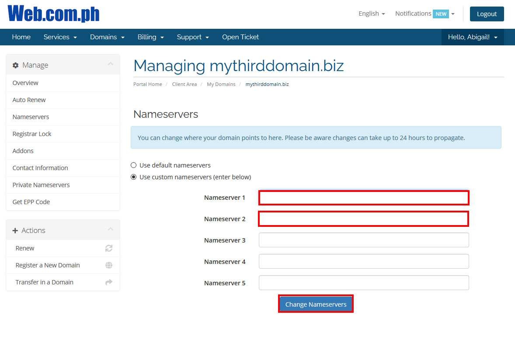Focus the Nameserver 1 input field

tap(364, 198)
